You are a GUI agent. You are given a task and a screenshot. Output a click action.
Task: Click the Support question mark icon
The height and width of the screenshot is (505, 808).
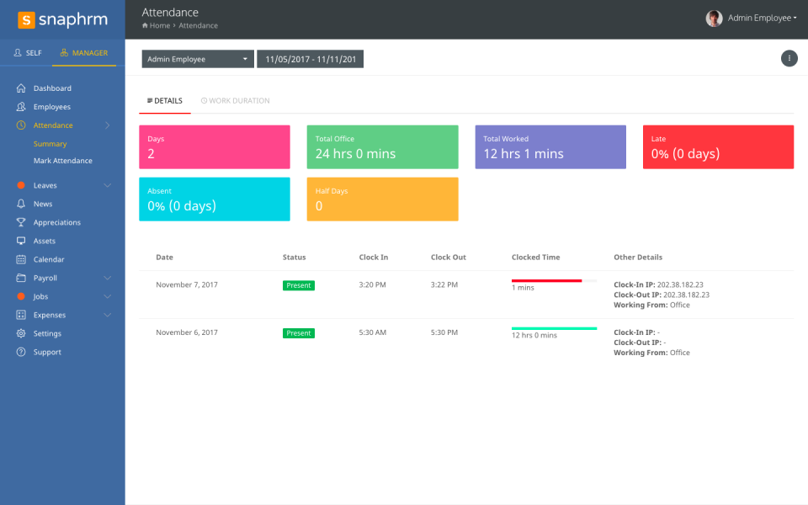pyautogui.click(x=20, y=352)
